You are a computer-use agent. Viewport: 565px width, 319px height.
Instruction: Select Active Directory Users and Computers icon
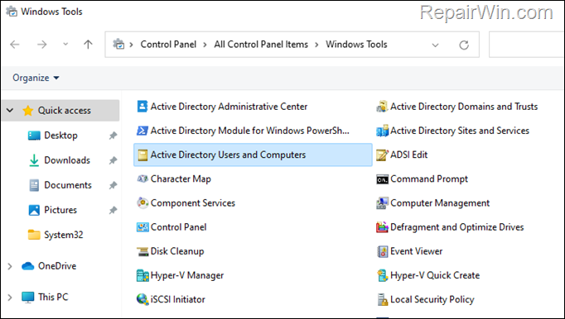coord(142,155)
